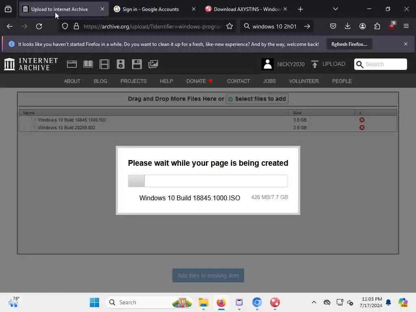Click the Internet Archive search field
The image size is (416, 312).
click(x=380, y=64)
